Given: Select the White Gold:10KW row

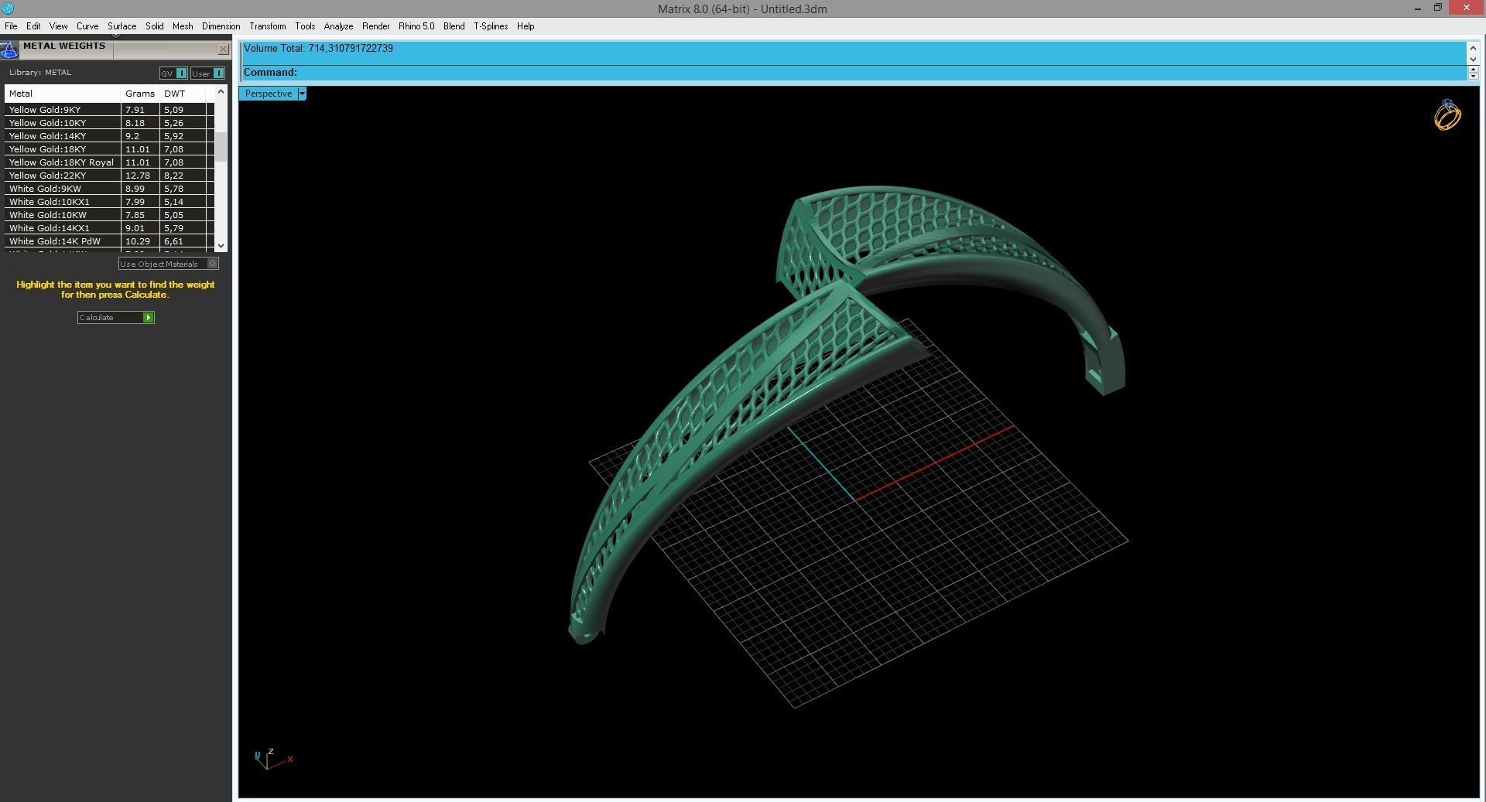Looking at the screenshot, I should click(110, 215).
